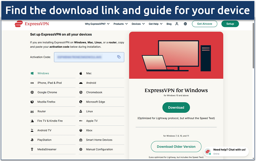256x161 pixels.
Task: Click the Windows computer illustration
Action: 176,56
